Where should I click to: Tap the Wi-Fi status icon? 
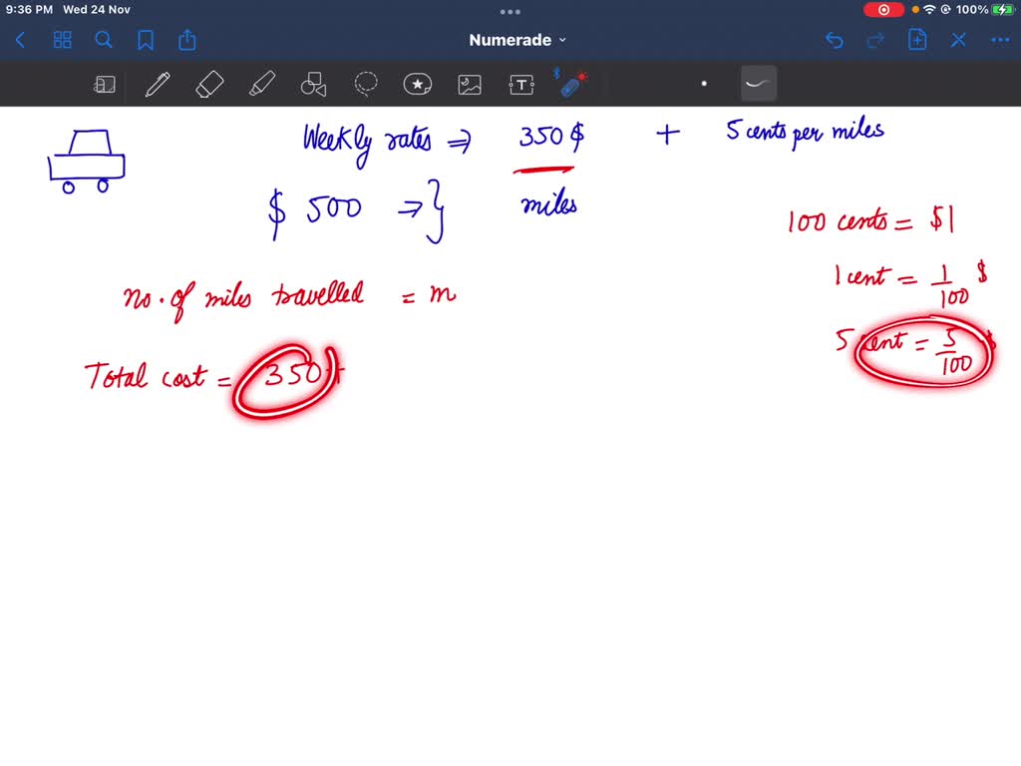tap(930, 10)
